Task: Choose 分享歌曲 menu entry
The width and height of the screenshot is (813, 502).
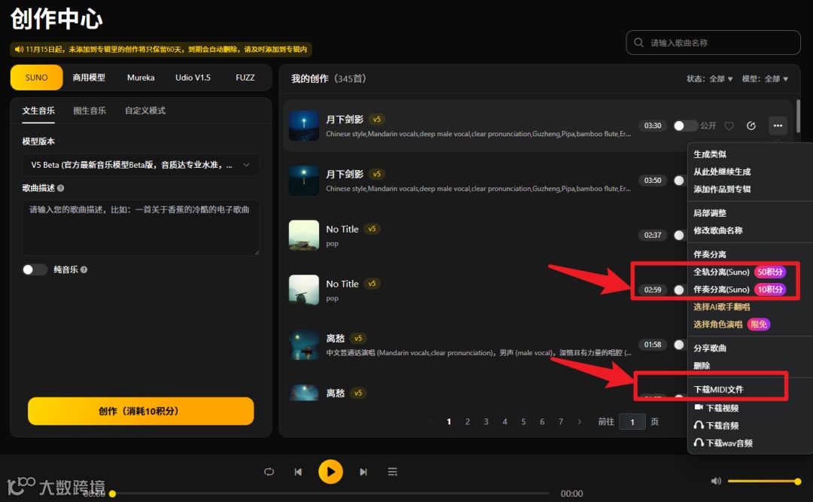Action: [710, 348]
